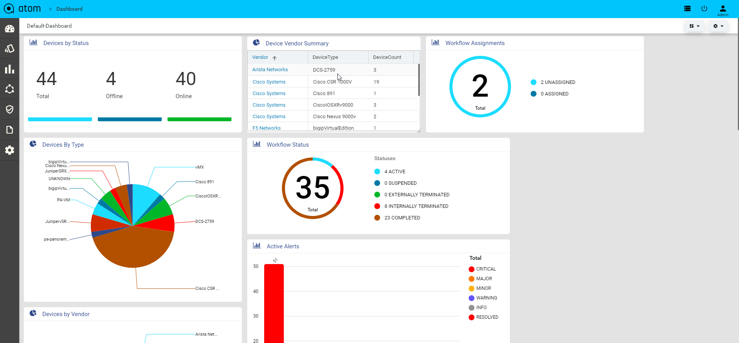Screen dimensions: 739x343
Task: Open the settings gear sidebar icon
Action: pos(10,150)
